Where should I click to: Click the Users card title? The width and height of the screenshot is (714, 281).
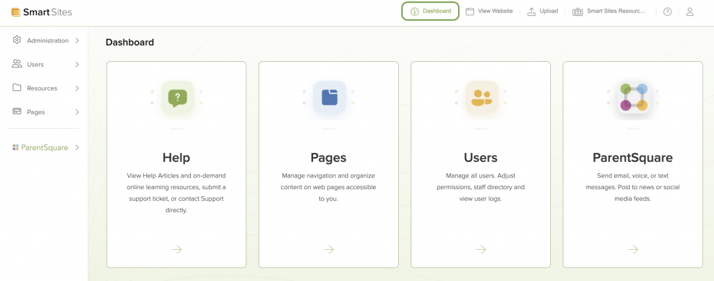click(x=480, y=157)
